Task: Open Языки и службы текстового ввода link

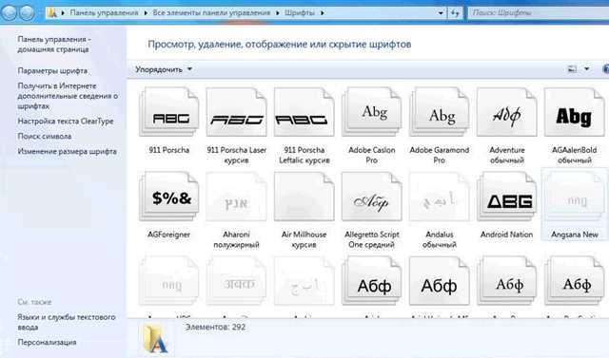Action: coord(67,322)
